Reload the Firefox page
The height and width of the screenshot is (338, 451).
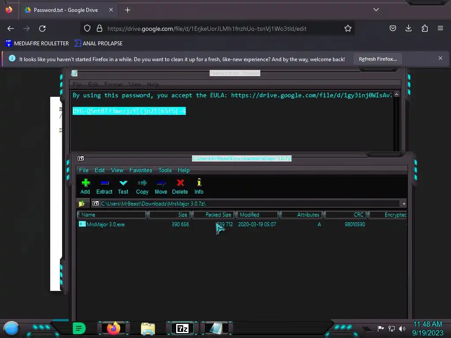coord(42,29)
